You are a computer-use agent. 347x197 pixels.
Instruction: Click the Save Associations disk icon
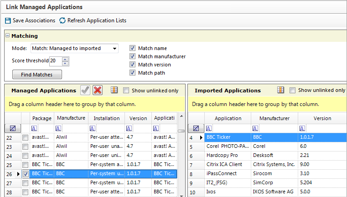click(x=8, y=20)
